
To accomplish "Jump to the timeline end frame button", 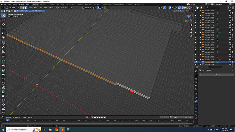I will [105, 117].
